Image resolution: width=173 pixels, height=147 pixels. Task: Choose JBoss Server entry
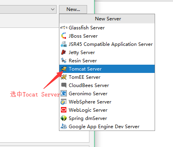pyautogui.click(x=107, y=36)
